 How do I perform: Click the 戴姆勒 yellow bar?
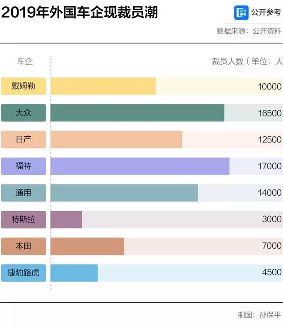(103, 86)
